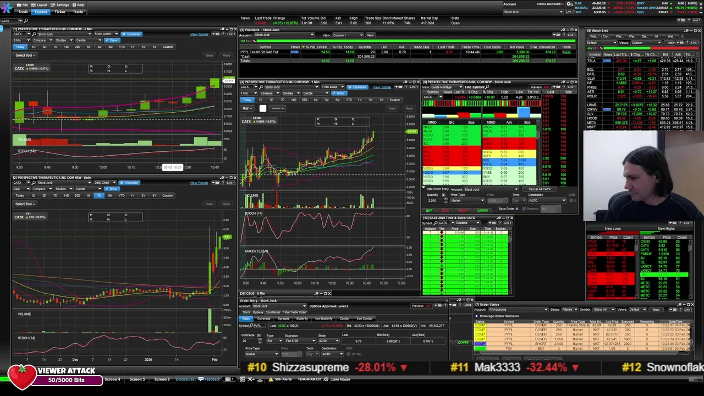Click the Contracts field showing 20
The height and width of the screenshot is (396, 704).
point(250,341)
